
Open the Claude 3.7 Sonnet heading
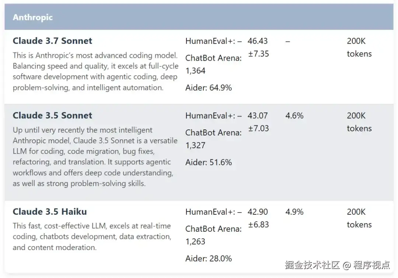52,41
